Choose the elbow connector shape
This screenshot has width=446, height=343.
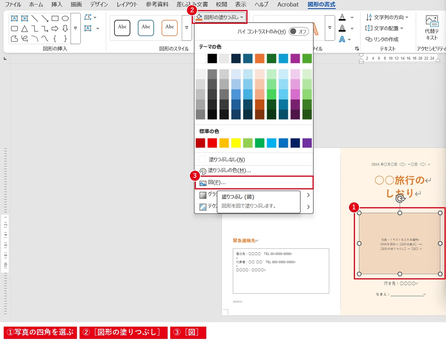pos(35,28)
